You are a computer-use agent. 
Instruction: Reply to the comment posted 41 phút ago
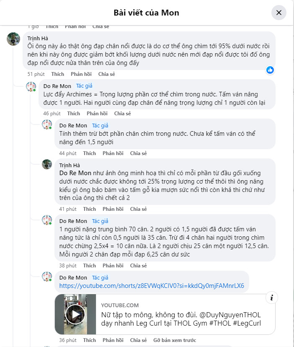(x=113, y=209)
